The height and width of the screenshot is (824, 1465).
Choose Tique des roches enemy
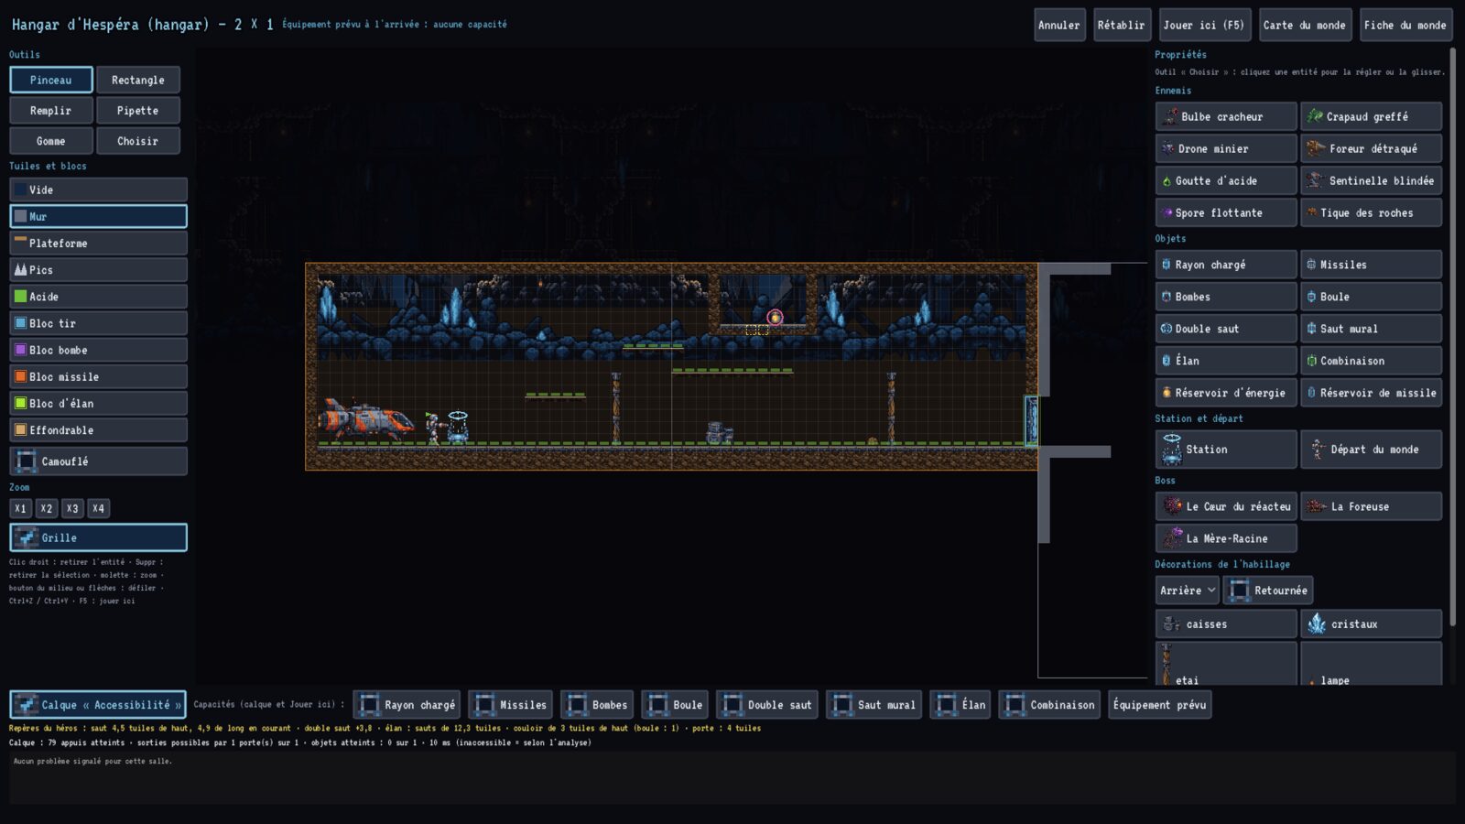[1371, 212]
